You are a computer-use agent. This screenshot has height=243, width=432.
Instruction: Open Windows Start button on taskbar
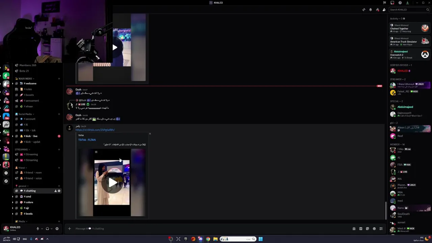click(x=261, y=239)
